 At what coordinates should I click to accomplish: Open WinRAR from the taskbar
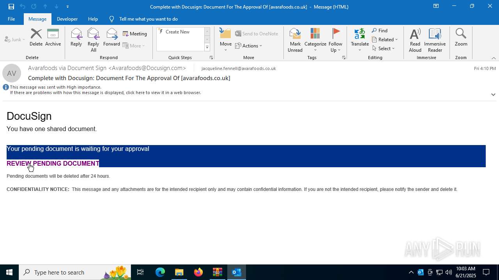[x=217, y=272]
